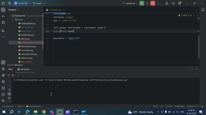Open the adharpas run configuration dropdown
The image size is (206, 115).
pyautogui.click(x=130, y=3)
